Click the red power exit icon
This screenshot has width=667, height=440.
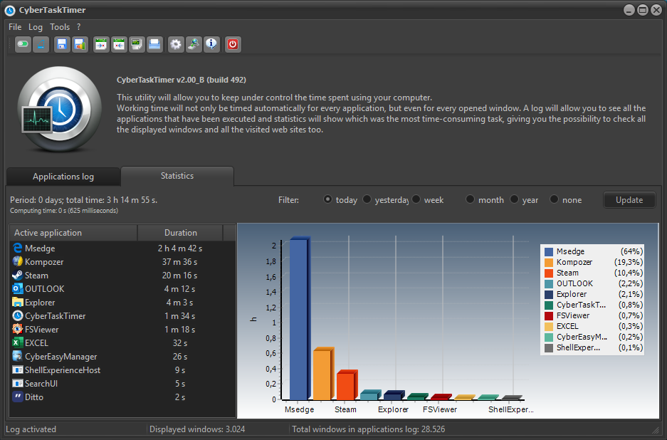click(233, 45)
